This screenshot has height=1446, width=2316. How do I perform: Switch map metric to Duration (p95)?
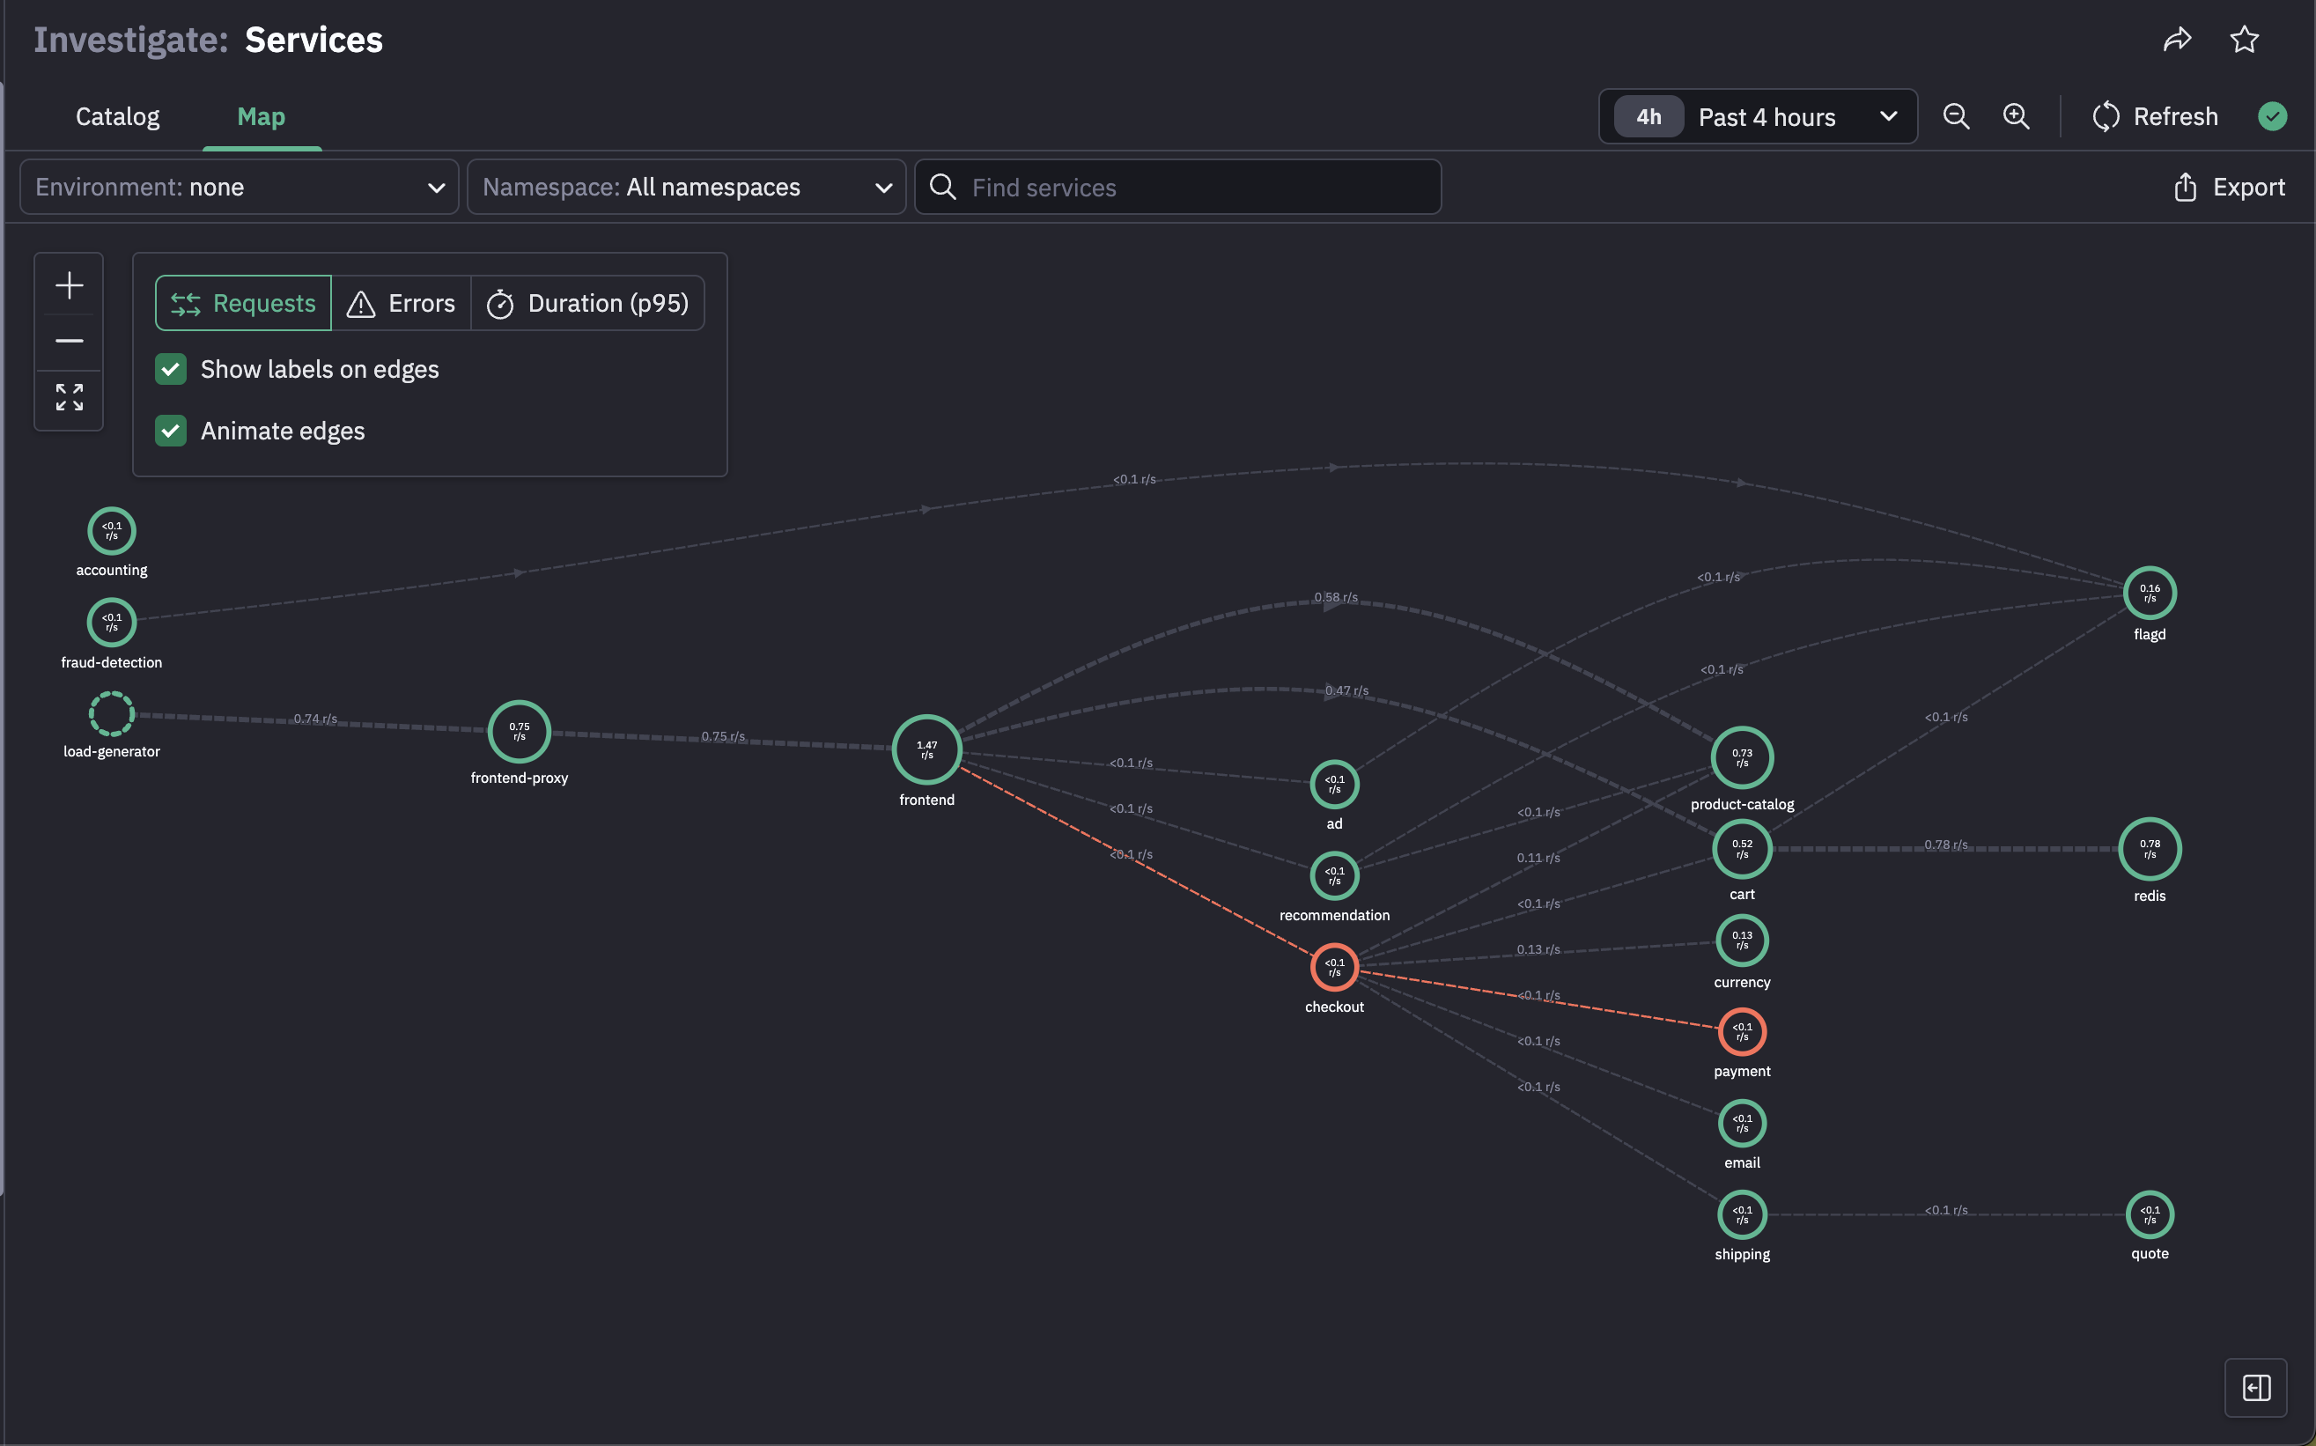tap(588, 303)
